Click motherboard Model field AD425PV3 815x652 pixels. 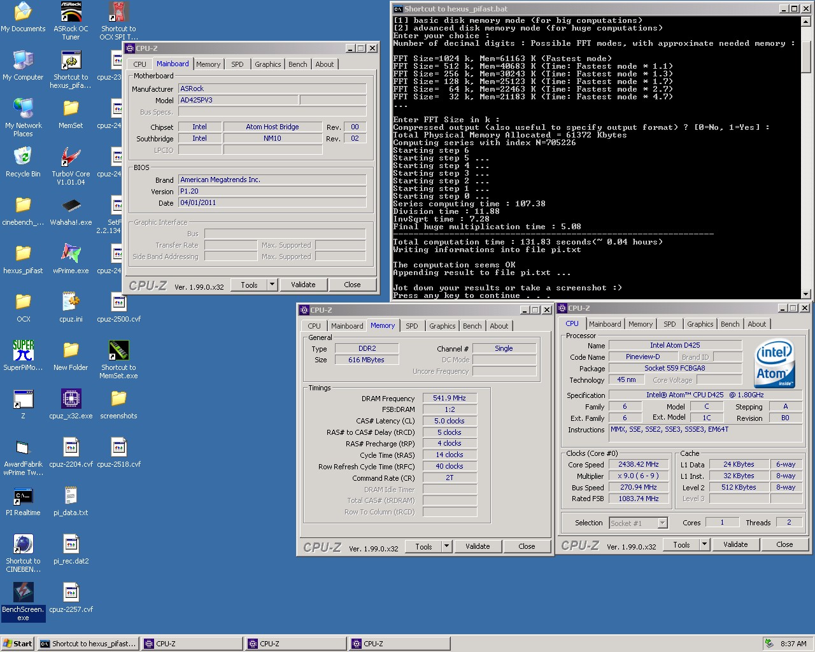(x=237, y=100)
